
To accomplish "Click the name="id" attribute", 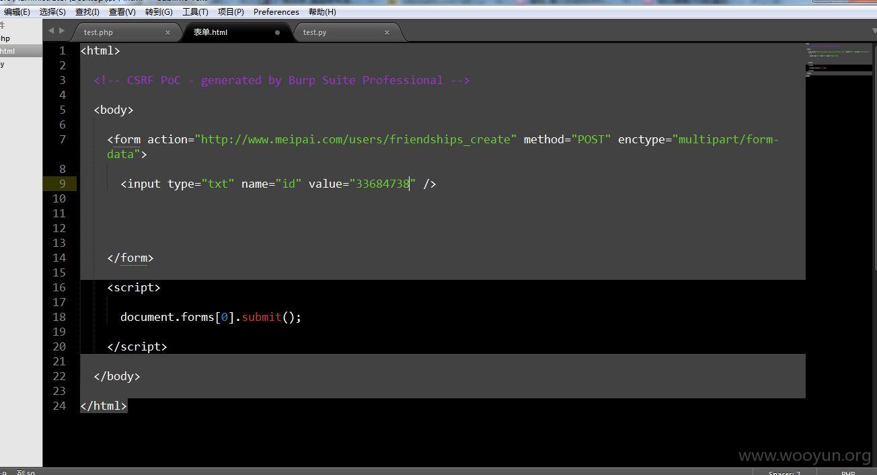I will (x=272, y=184).
